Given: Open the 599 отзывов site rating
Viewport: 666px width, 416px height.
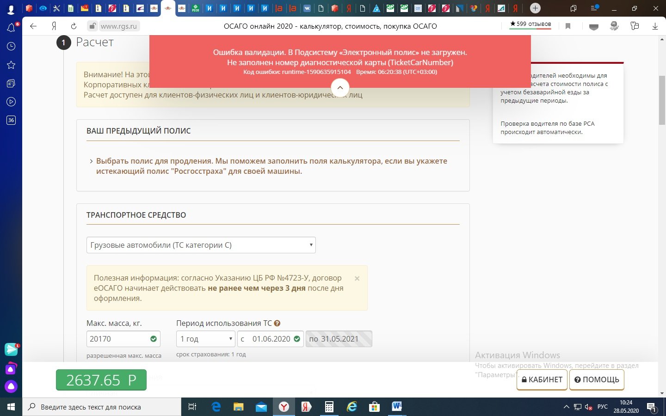Looking at the screenshot, I should [x=530, y=24].
